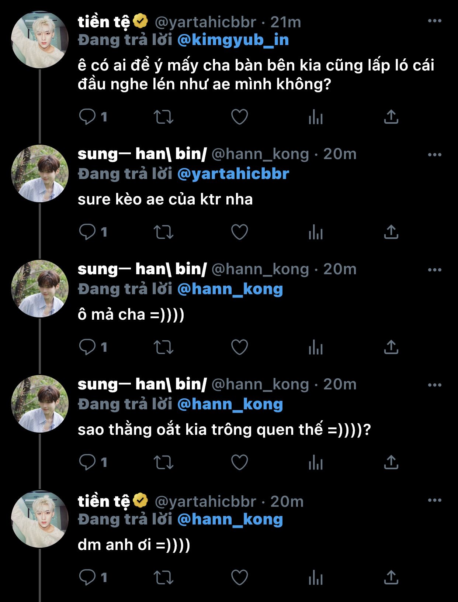Screen dimensions: 458x602
Task: Open more options on "dm anh ơi" tweet
Action: 434,500
